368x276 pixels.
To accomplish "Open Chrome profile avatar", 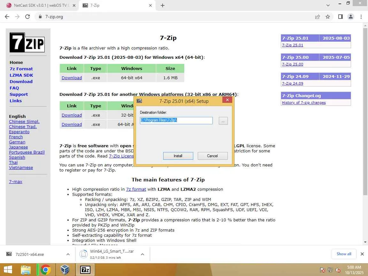I will [351, 17].
